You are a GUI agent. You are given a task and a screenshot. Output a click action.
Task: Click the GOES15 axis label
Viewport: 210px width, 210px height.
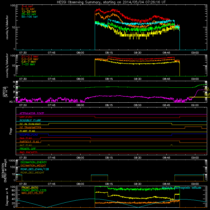click(x=4, y=92)
